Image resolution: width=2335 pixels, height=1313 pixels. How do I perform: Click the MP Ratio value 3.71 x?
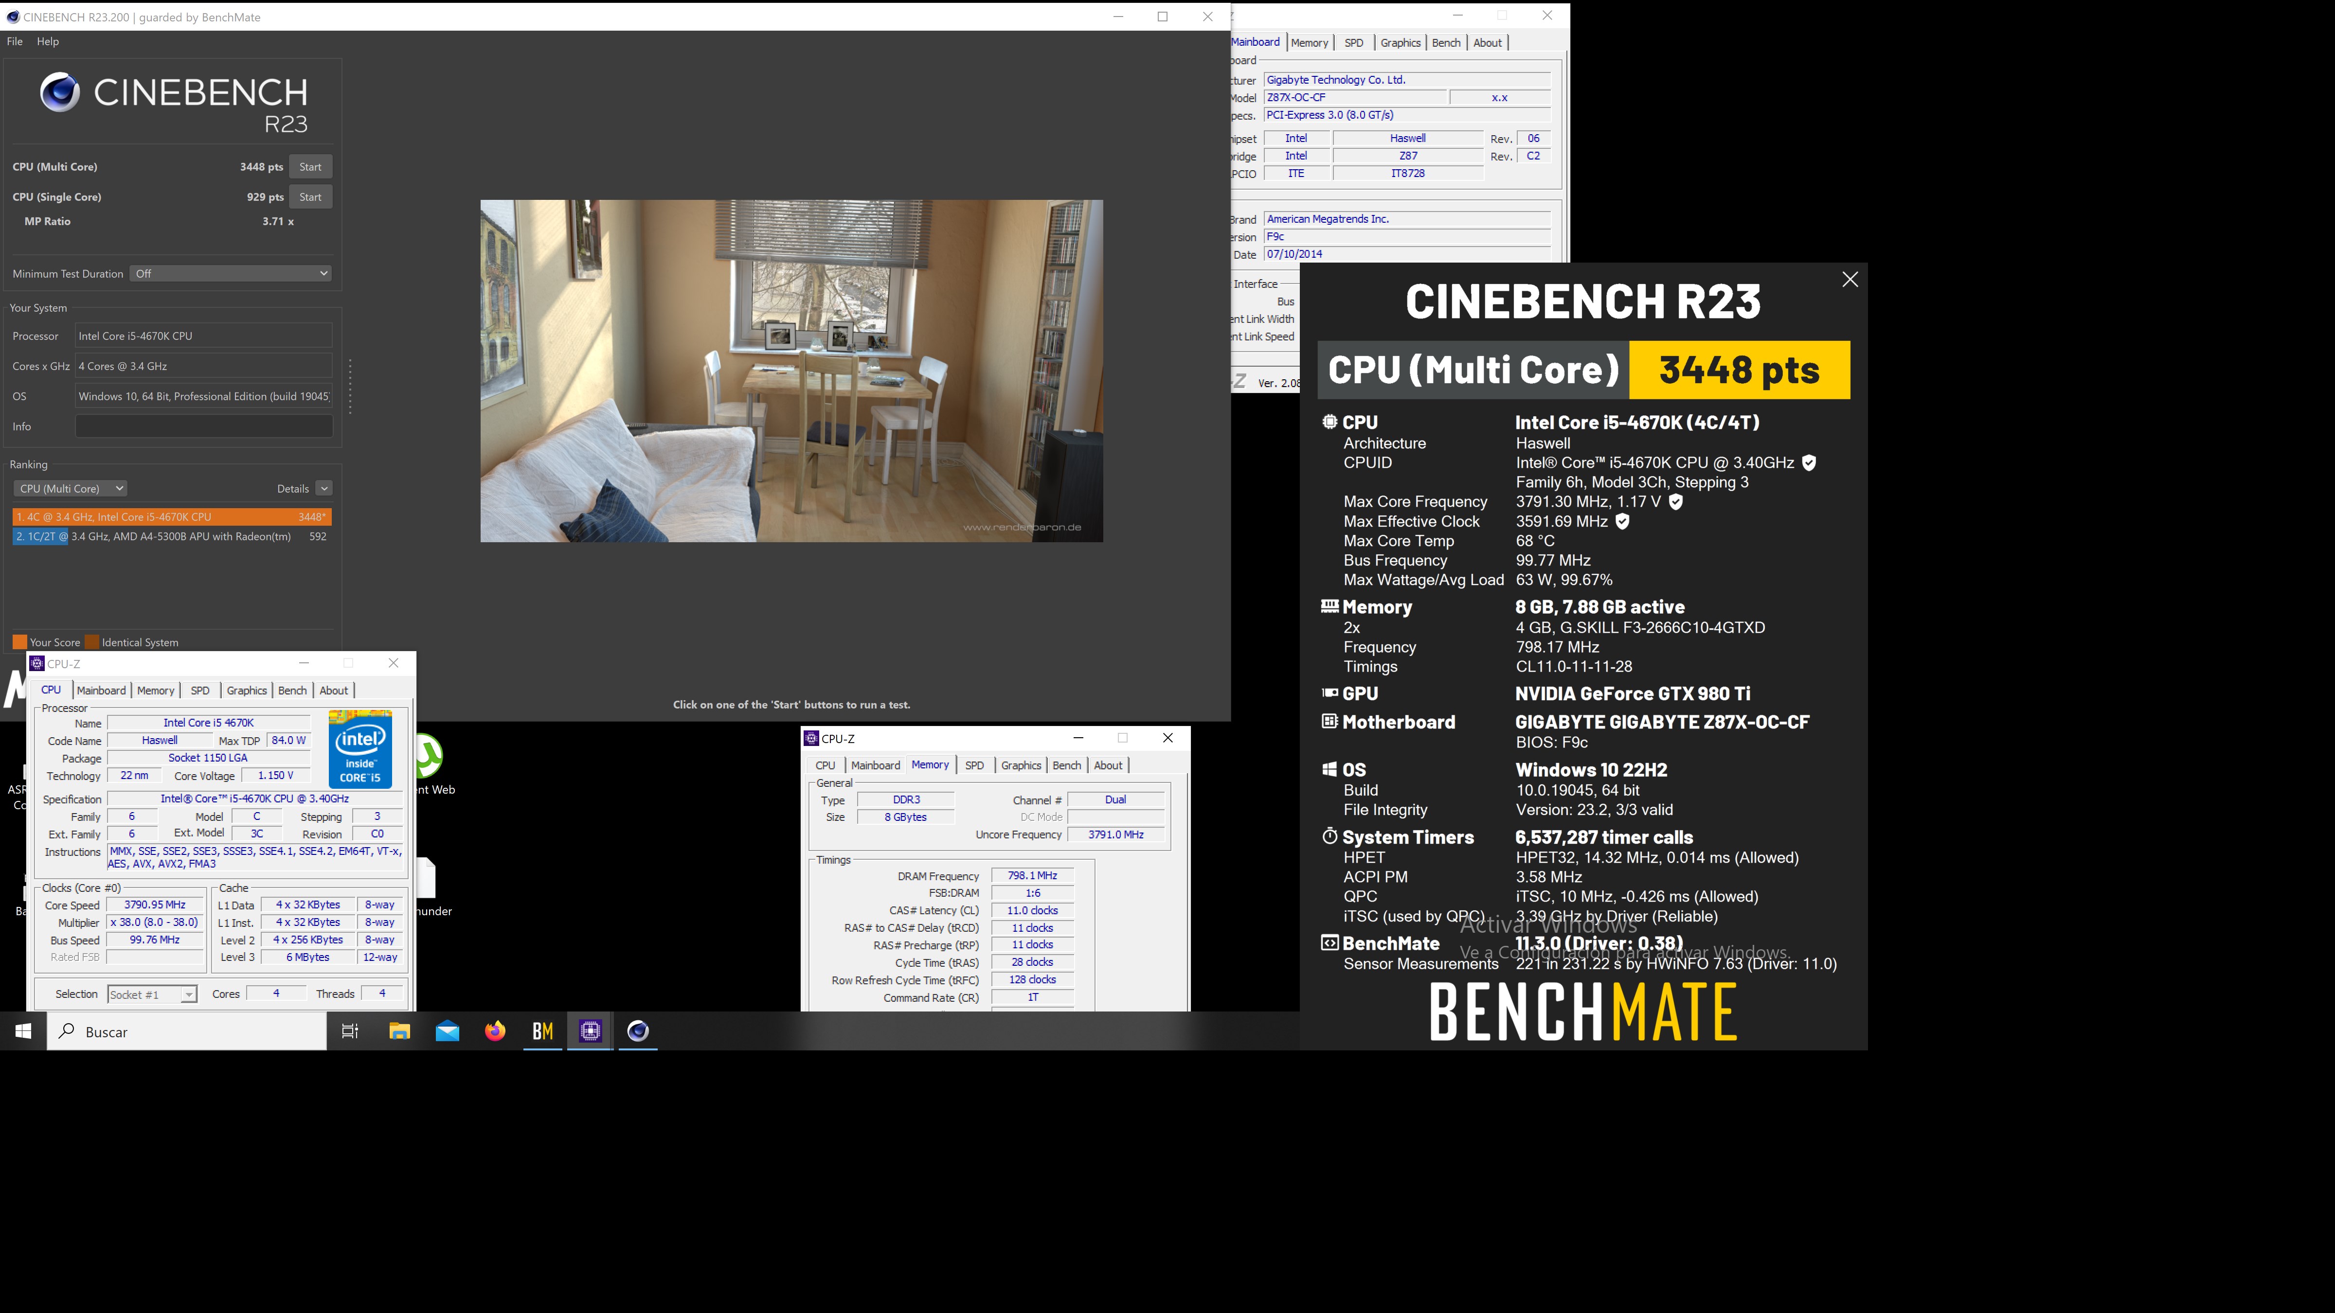277,221
